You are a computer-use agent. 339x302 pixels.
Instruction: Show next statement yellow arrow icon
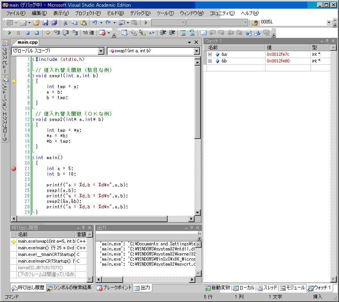click(x=48, y=33)
